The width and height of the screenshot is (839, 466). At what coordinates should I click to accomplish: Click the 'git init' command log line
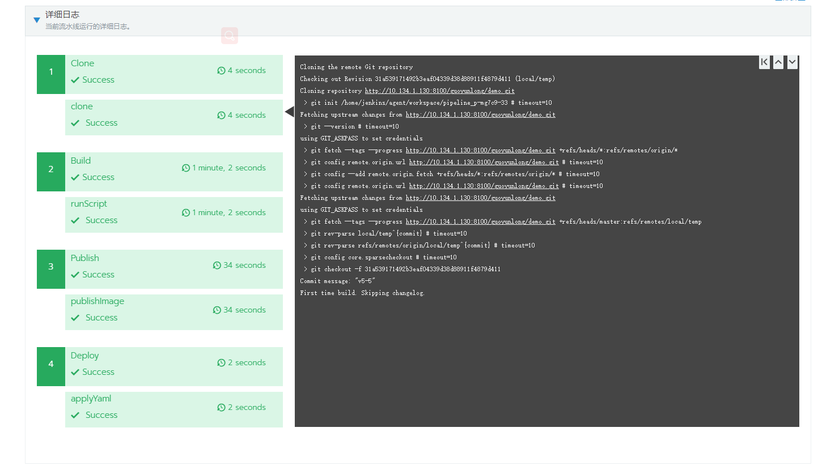click(427, 103)
